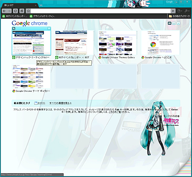Click the back navigation arrow
This screenshot has height=177, width=192.
[x=4, y=11]
